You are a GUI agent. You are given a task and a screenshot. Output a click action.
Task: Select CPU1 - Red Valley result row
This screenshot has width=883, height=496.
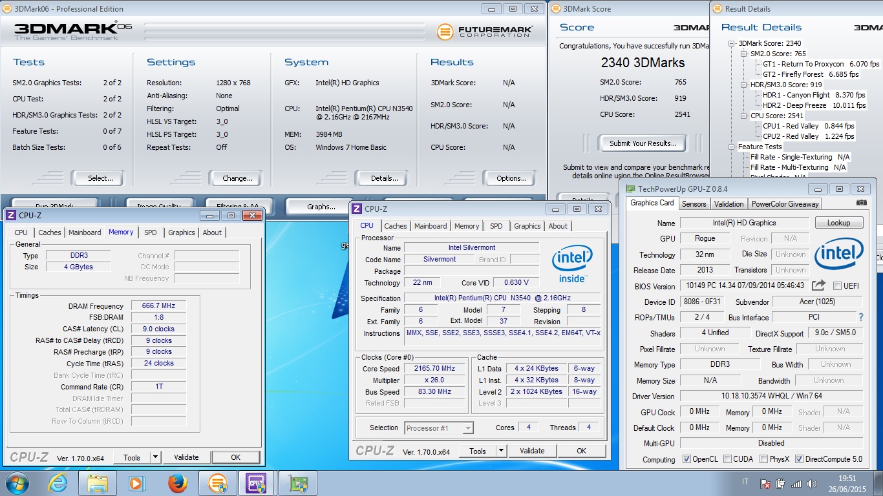click(808, 126)
